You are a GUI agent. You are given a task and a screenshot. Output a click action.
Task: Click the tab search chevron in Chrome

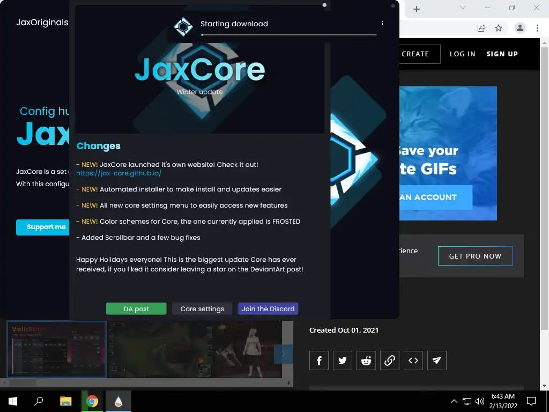pos(463,8)
